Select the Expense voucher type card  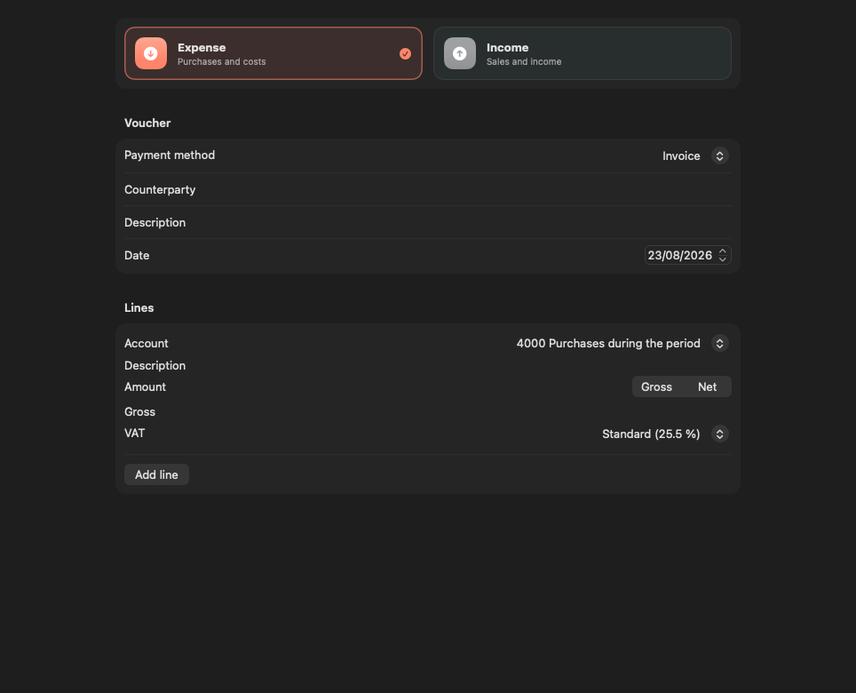coord(273,53)
